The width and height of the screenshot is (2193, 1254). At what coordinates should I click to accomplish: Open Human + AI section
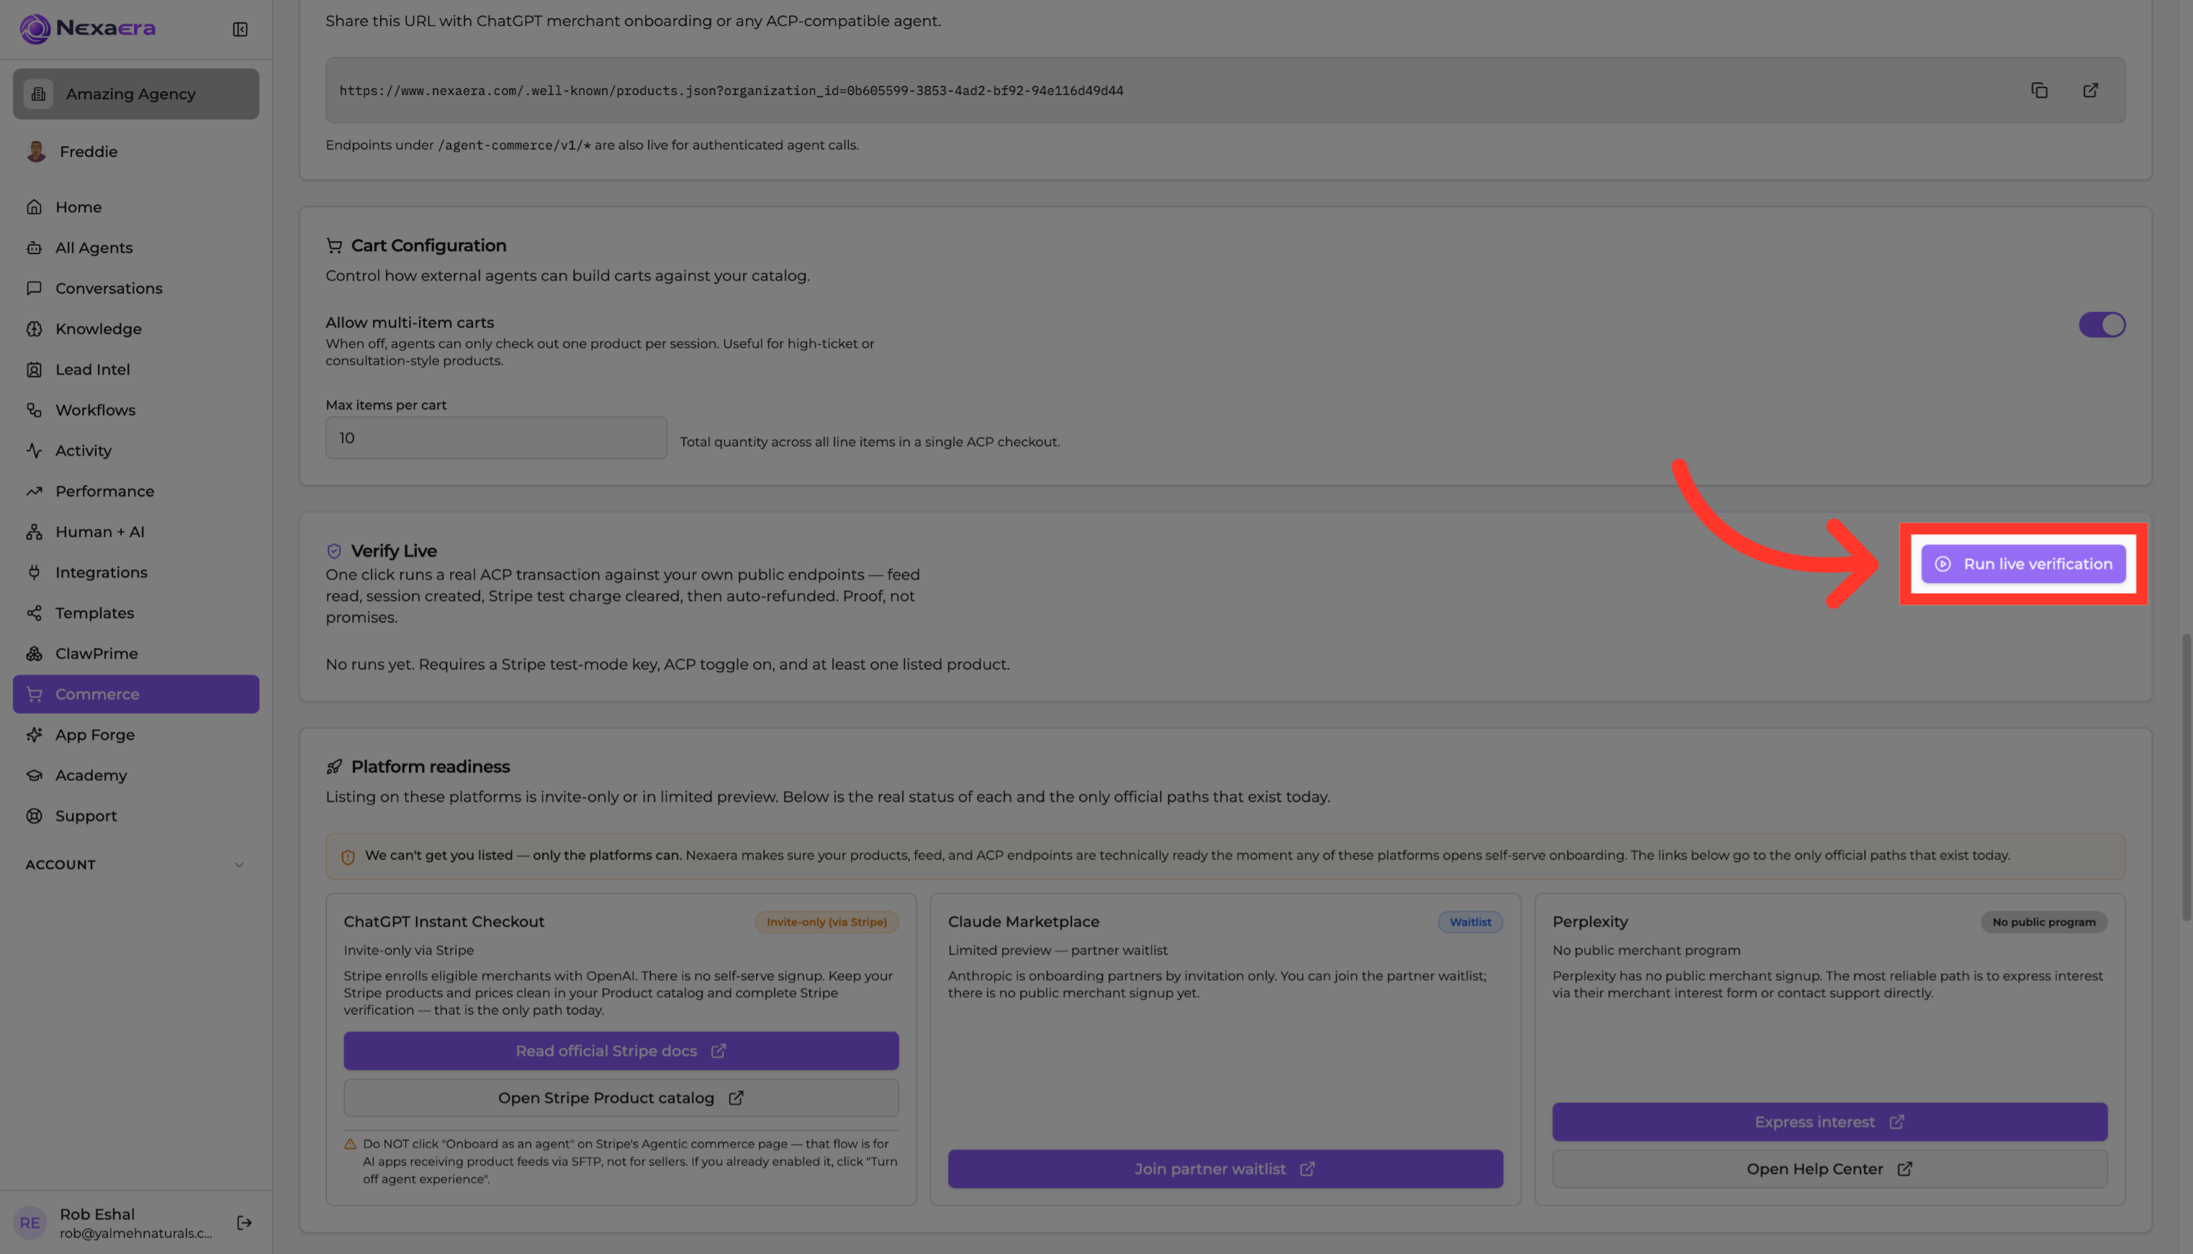click(x=136, y=531)
